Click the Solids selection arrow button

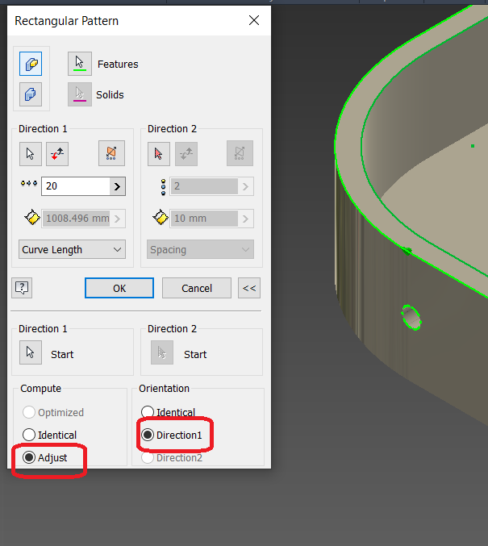[x=80, y=94]
